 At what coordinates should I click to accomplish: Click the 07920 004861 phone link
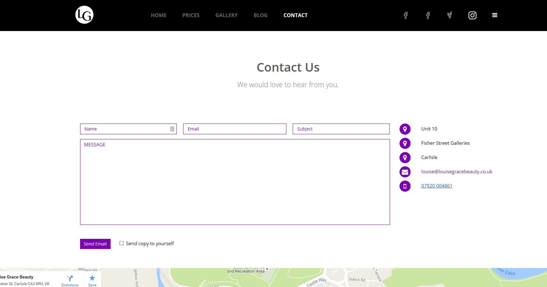click(x=436, y=186)
